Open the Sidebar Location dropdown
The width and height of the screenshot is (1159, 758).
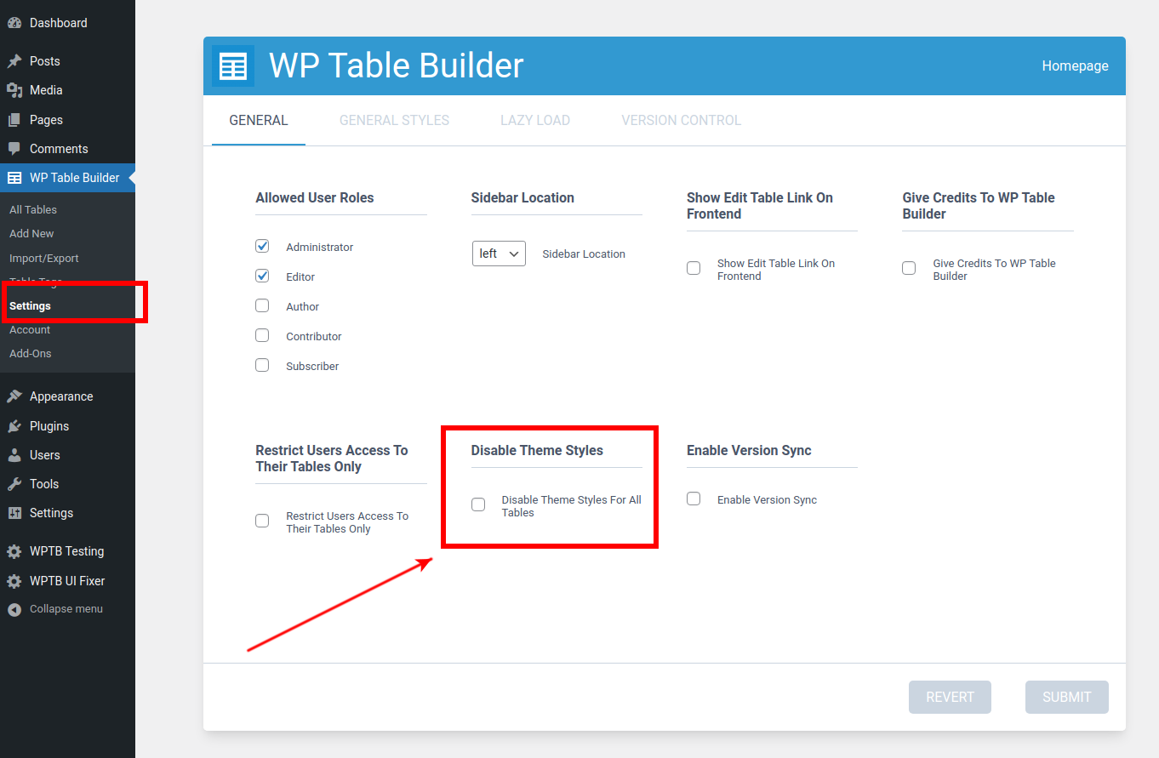pos(499,254)
